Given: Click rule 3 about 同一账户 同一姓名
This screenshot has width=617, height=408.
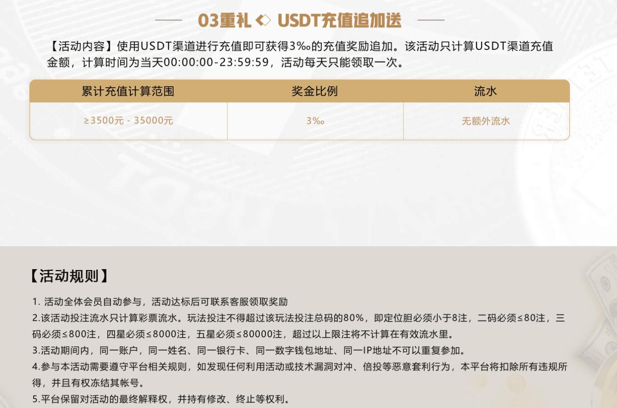Looking at the screenshot, I should pos(249,350).
